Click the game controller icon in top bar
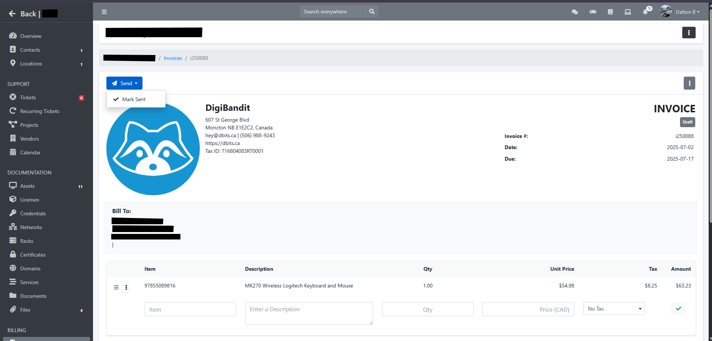Image resolution: width=712 pixels, height=341 pixels. (593, 12)
